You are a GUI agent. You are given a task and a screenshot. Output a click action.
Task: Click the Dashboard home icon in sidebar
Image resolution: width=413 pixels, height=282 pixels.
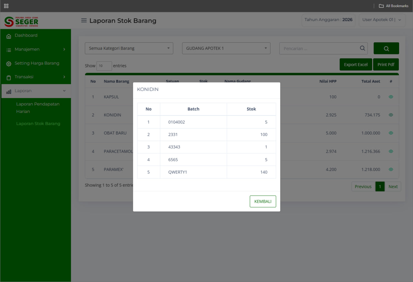point(9,36)
